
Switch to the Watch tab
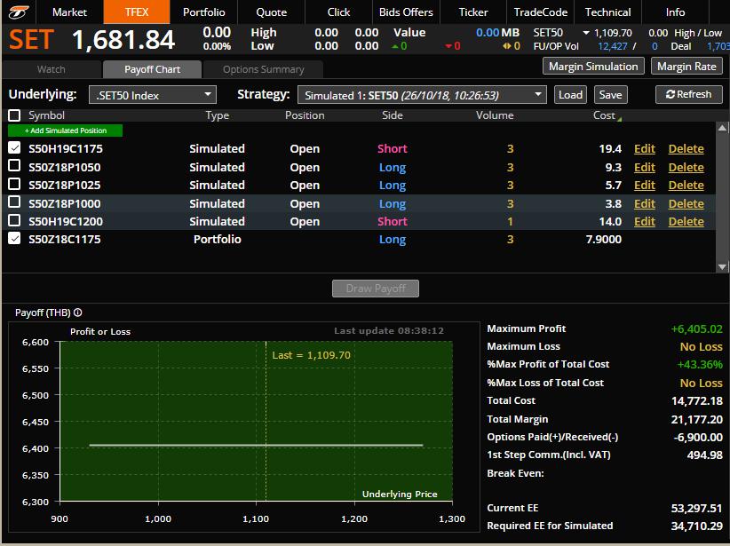coord(52,69)
